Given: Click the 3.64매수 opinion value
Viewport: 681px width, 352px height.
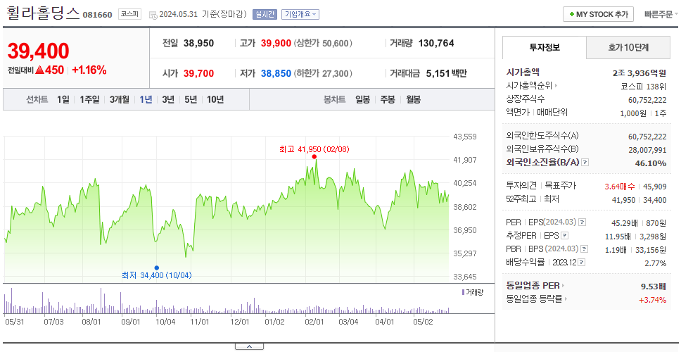Looking at the screenshot, I should [x=620, y=187].
